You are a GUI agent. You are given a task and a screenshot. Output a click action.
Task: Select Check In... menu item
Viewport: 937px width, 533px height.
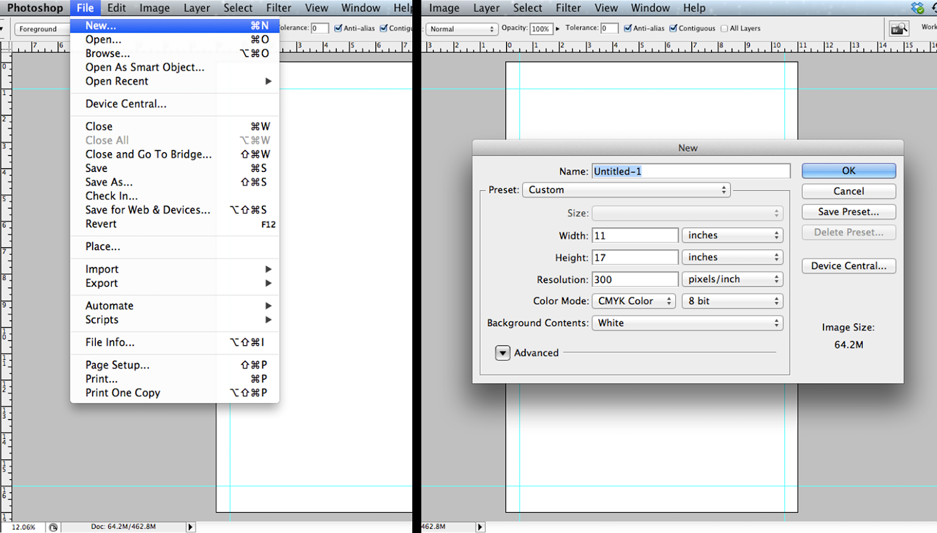click(175, 196)
